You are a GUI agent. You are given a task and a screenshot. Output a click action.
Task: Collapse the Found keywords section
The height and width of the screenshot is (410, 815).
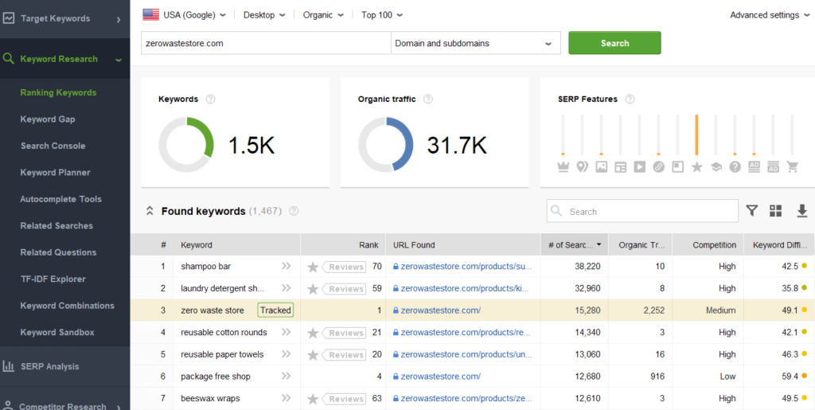149,211
